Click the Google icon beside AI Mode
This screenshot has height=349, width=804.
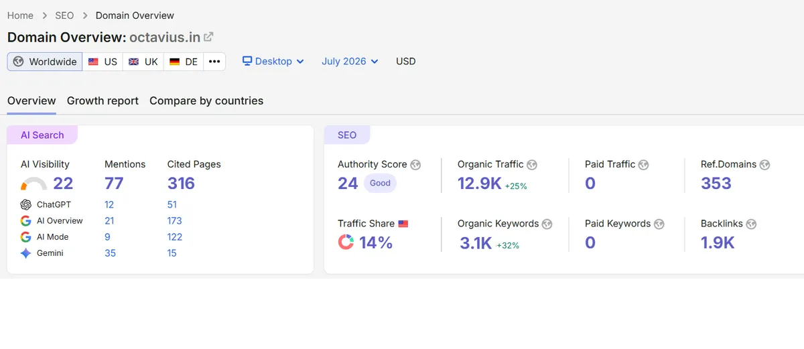25,236
